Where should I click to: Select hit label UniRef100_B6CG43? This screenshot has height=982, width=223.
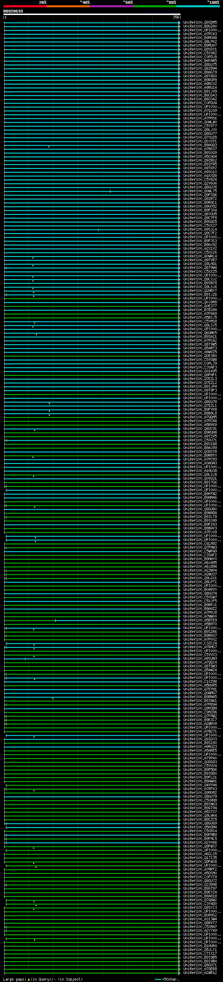click(200, 95)
